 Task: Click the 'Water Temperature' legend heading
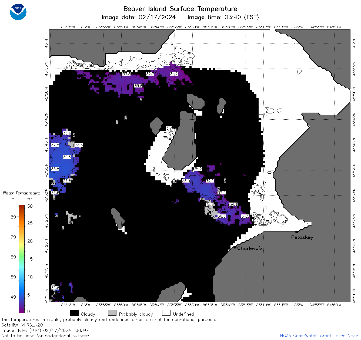[21, 193]
